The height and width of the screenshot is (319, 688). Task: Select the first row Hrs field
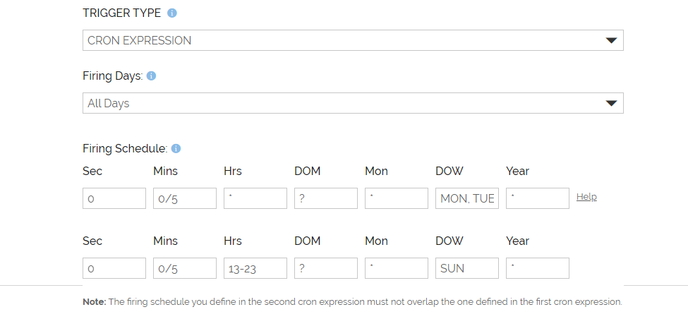[x=255, y=198]
